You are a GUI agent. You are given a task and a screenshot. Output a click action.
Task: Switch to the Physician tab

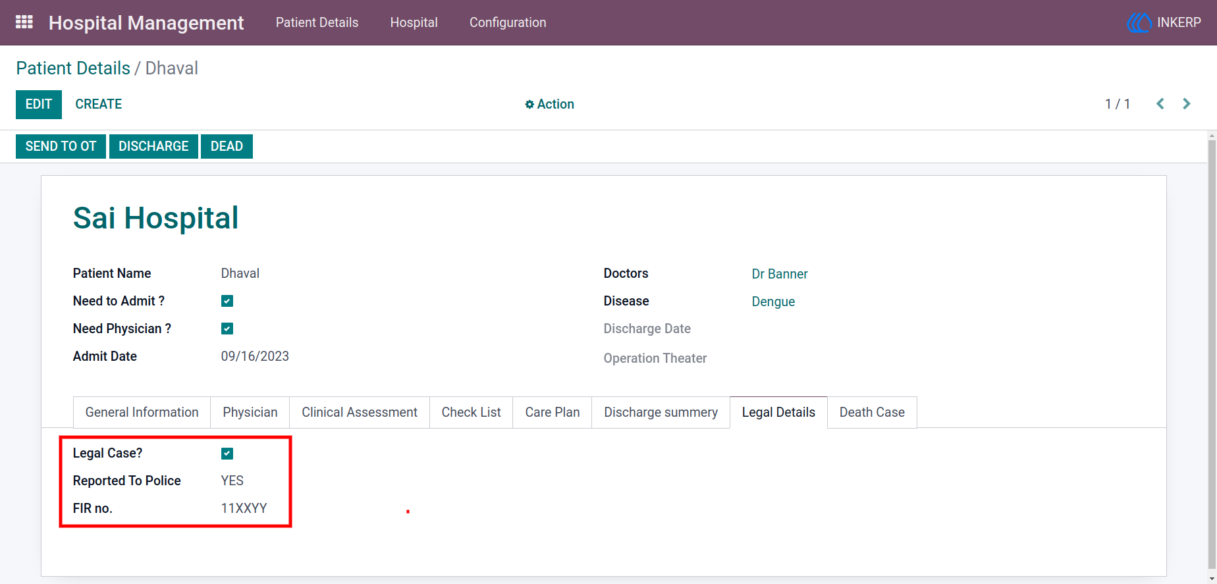click(x=250, y=412)
